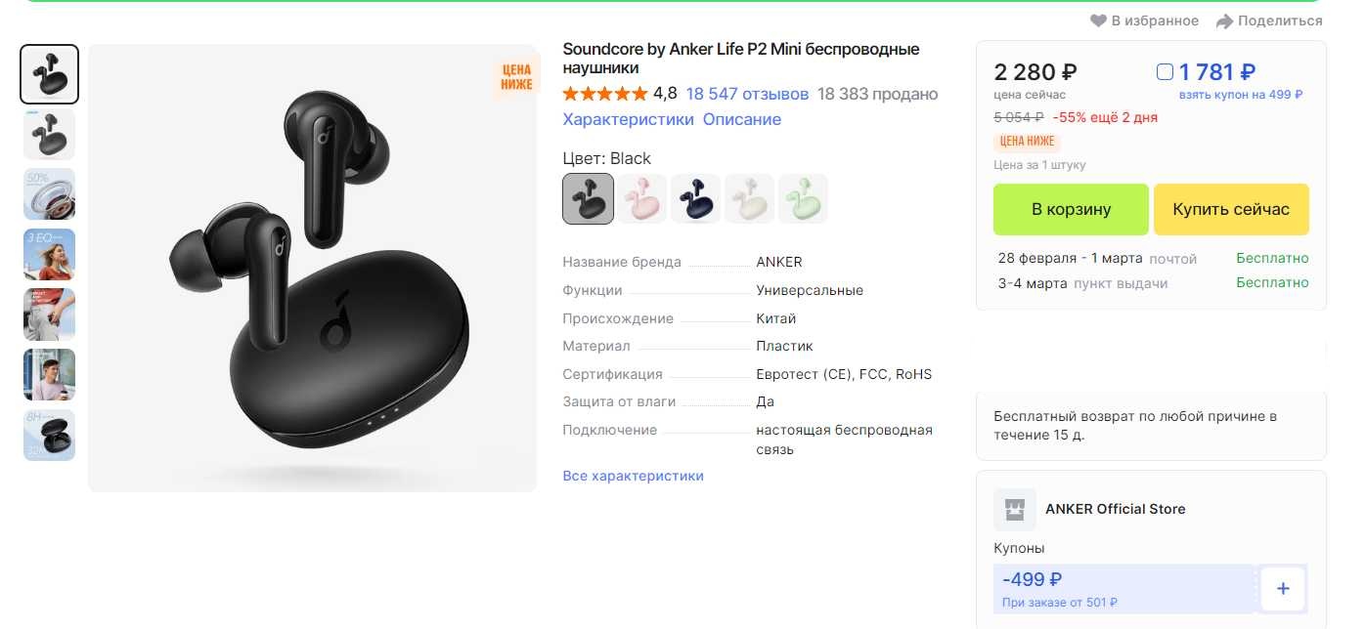The height and width of the screenshot is (629, 1365).
Task: Click the orange 'Цена ниже' badge on image
Action: coord(516,77)
